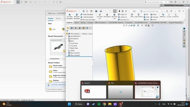Select the Extruded Cut tool

[x=100, y=17]
